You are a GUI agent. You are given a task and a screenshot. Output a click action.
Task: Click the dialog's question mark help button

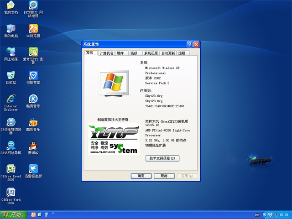click(x=189, y=44)
